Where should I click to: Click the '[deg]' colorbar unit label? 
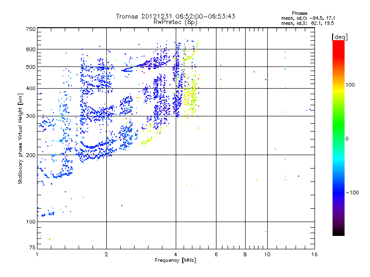339,37
